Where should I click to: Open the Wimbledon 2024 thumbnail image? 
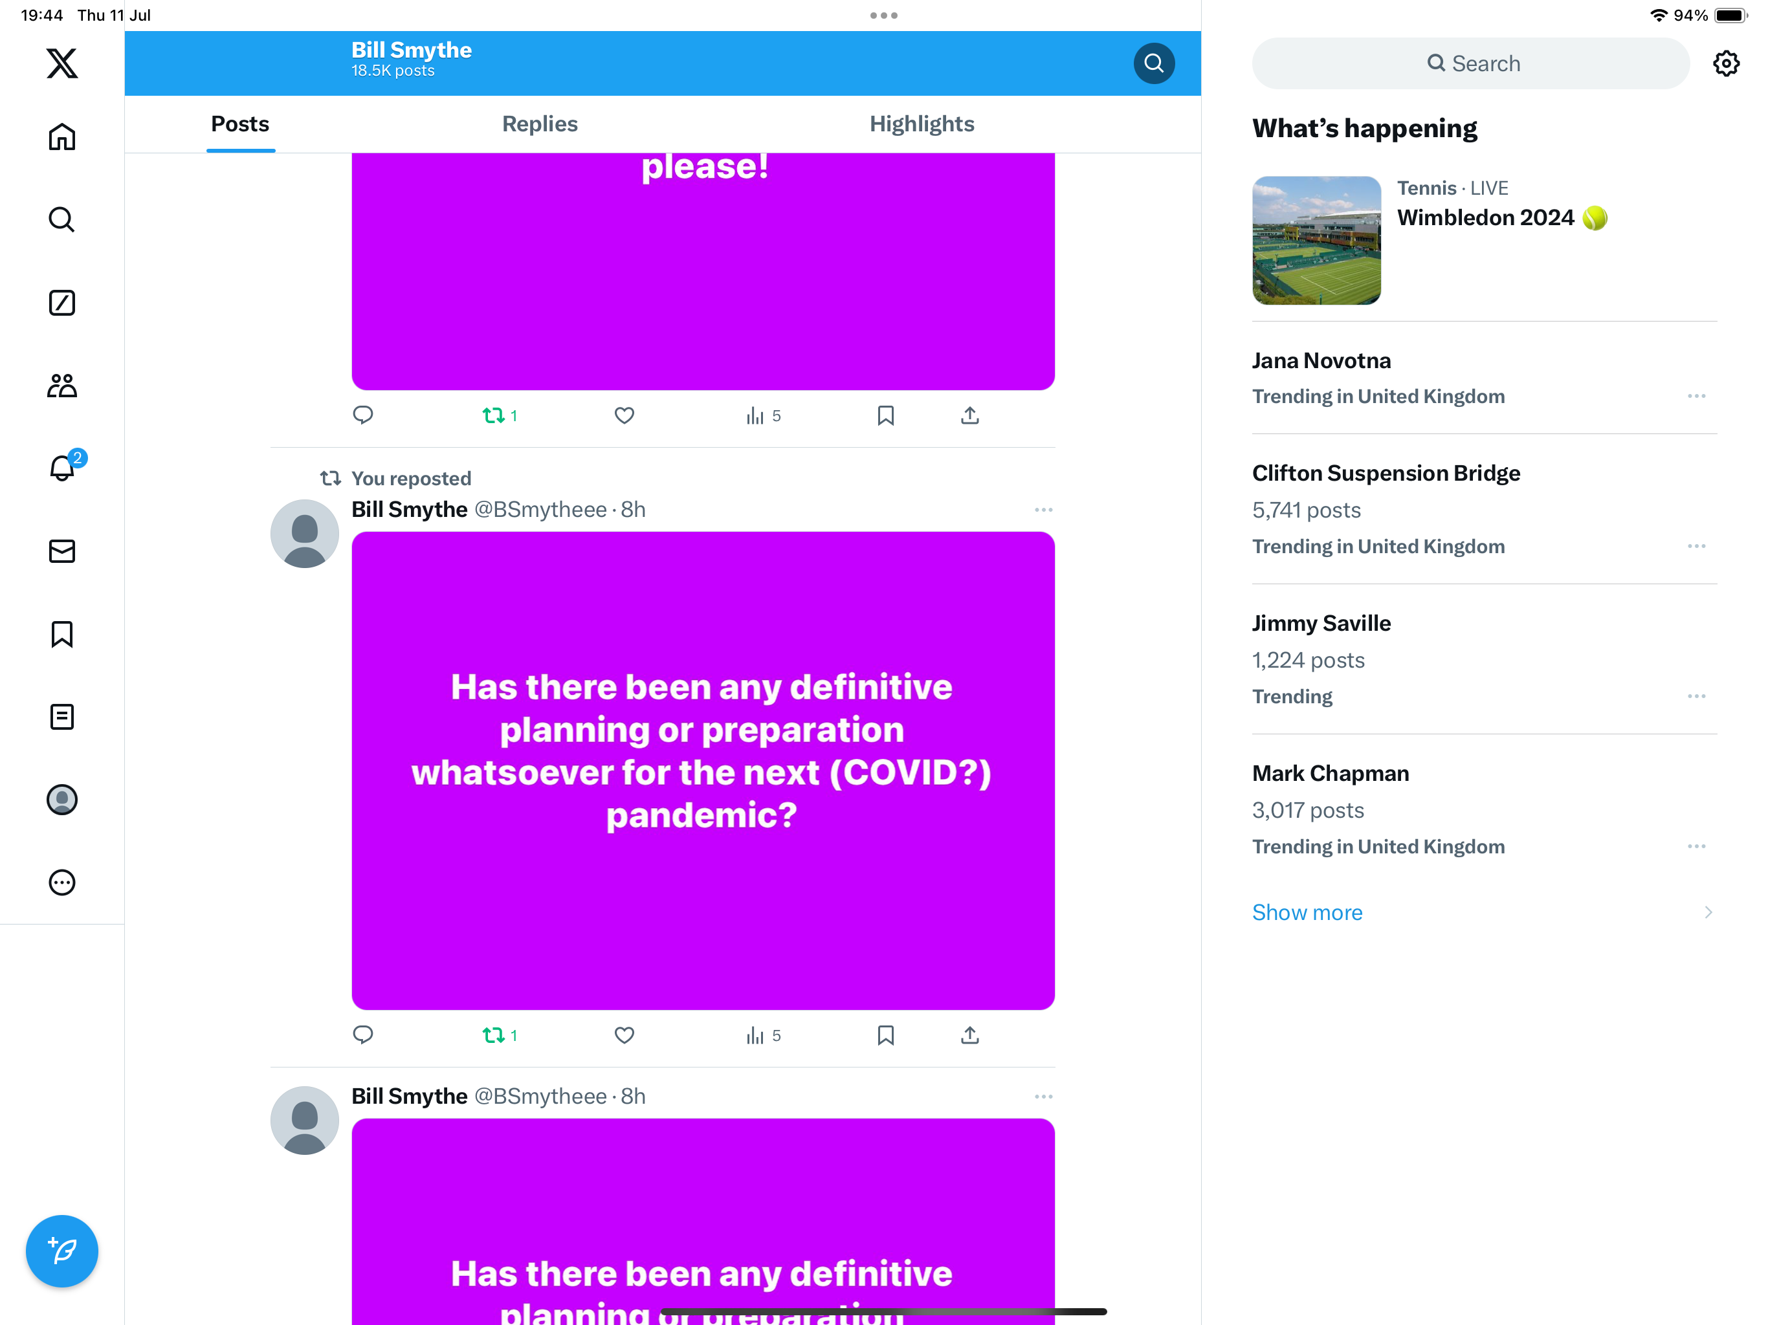coord(1316,241)
